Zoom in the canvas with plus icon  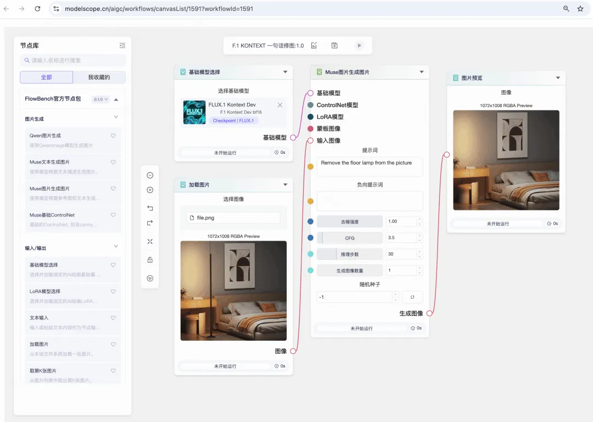pyautogui.click(x=150, y=190)
